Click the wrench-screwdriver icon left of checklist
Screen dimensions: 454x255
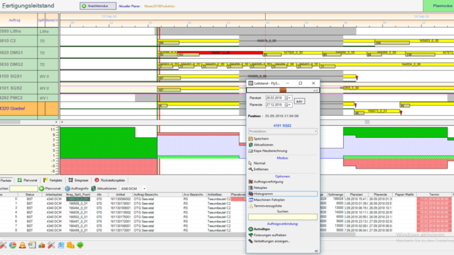[x=51, y=245]
